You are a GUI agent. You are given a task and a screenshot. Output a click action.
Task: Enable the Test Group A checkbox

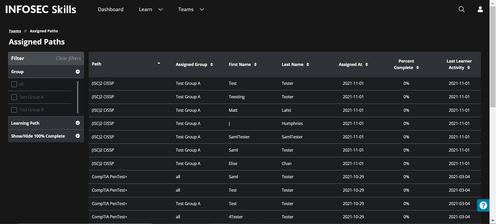14,97
